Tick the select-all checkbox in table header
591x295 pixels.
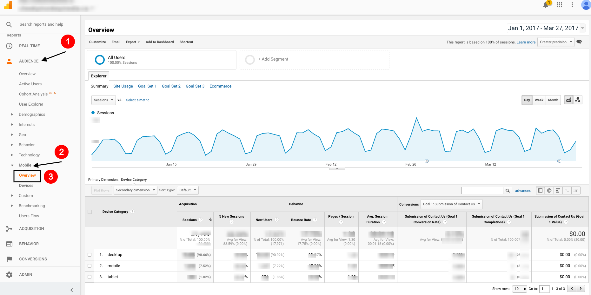[x=90, y=212]
